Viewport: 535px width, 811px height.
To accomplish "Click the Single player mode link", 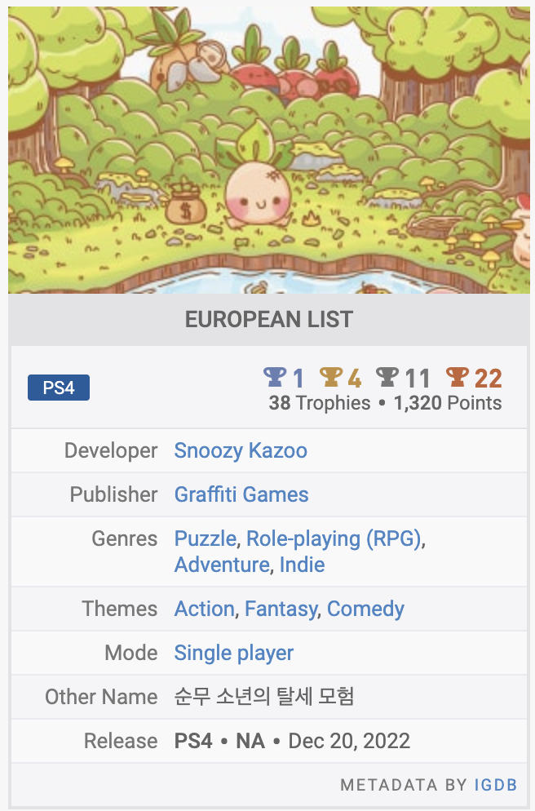I will 234,653.
